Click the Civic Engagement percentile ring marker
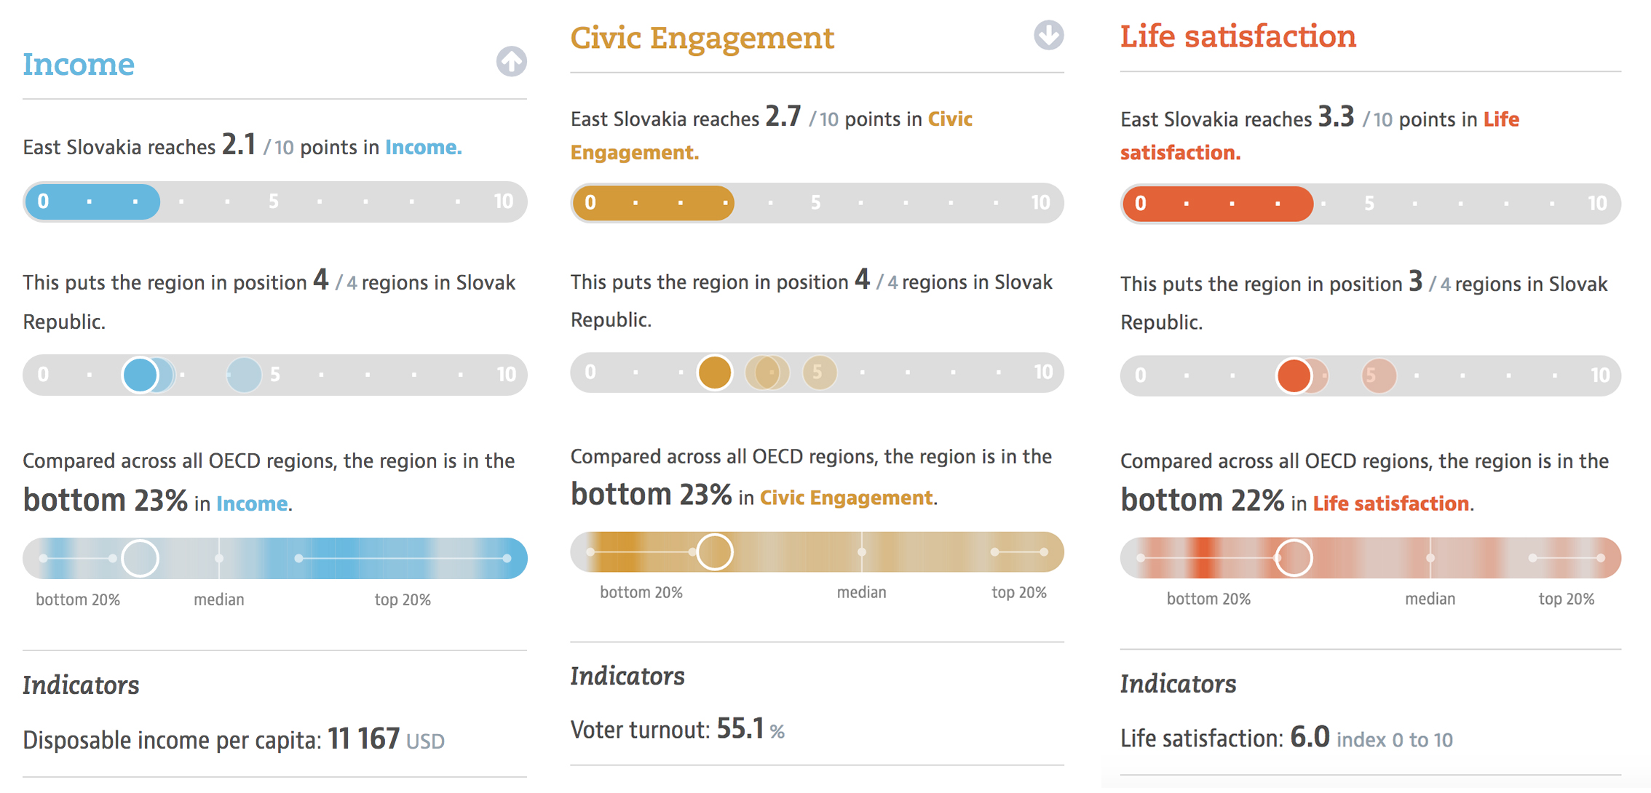This screenshot has height=793, width=1651. tap(715, 552)
